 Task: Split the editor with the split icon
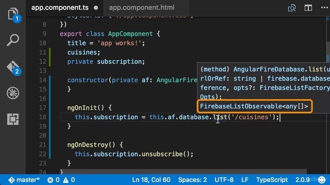point(308,8)
